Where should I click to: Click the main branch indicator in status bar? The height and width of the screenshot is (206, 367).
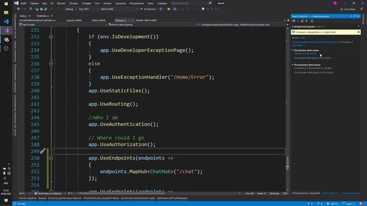tap(349, 204)
